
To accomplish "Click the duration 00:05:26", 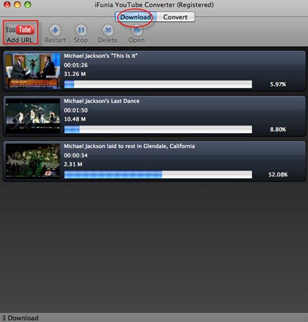I will point(76,65).
